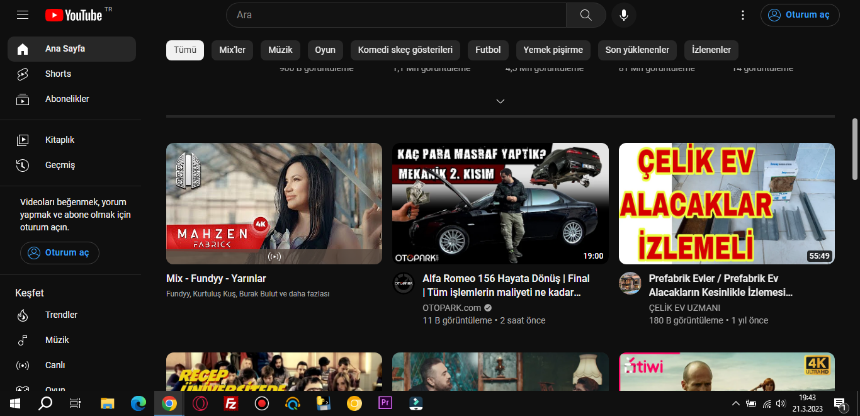860x416 pixels.
Task: Click the YouTube logo
Action: [74, 14]
